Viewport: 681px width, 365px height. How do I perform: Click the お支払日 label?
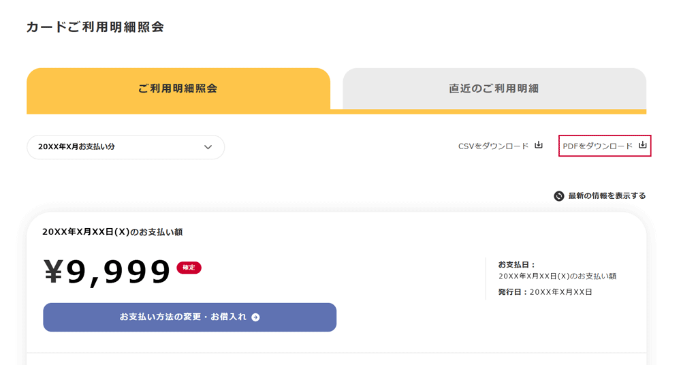(517, 264)
